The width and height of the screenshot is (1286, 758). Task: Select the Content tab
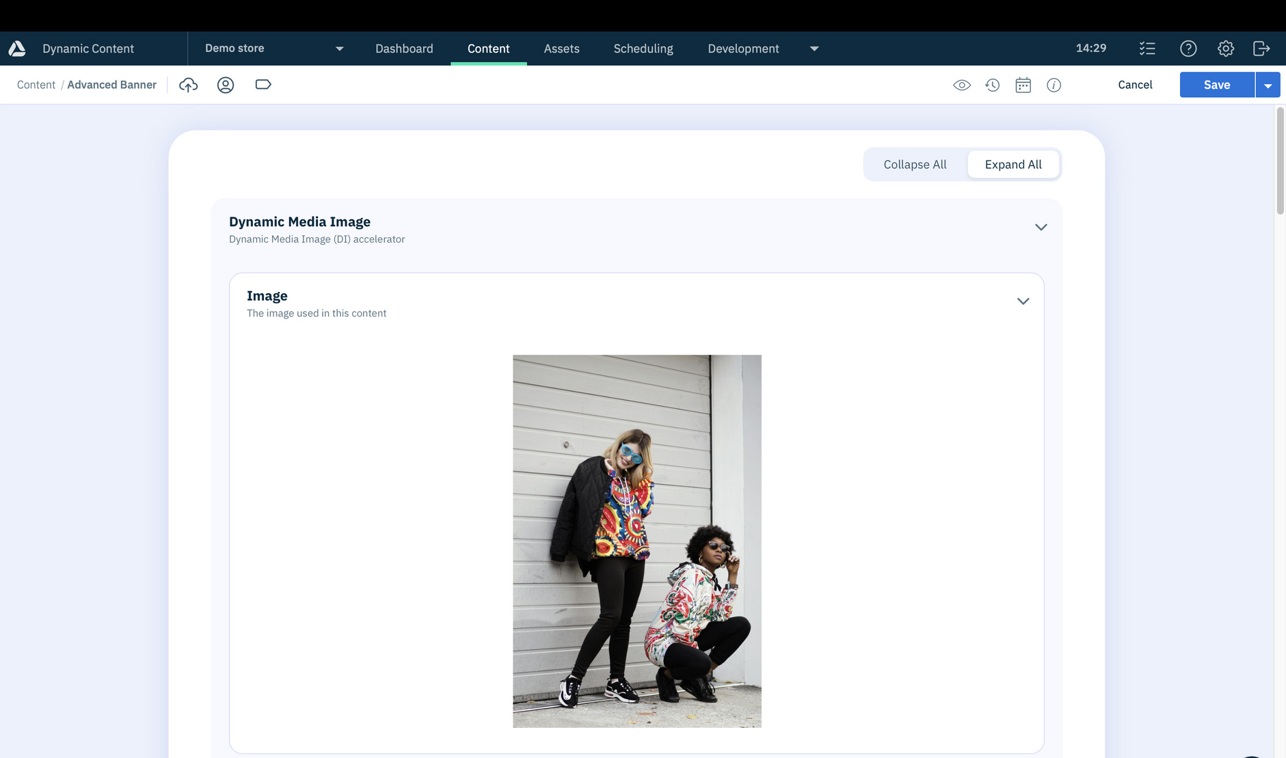[x=489, y=49]
